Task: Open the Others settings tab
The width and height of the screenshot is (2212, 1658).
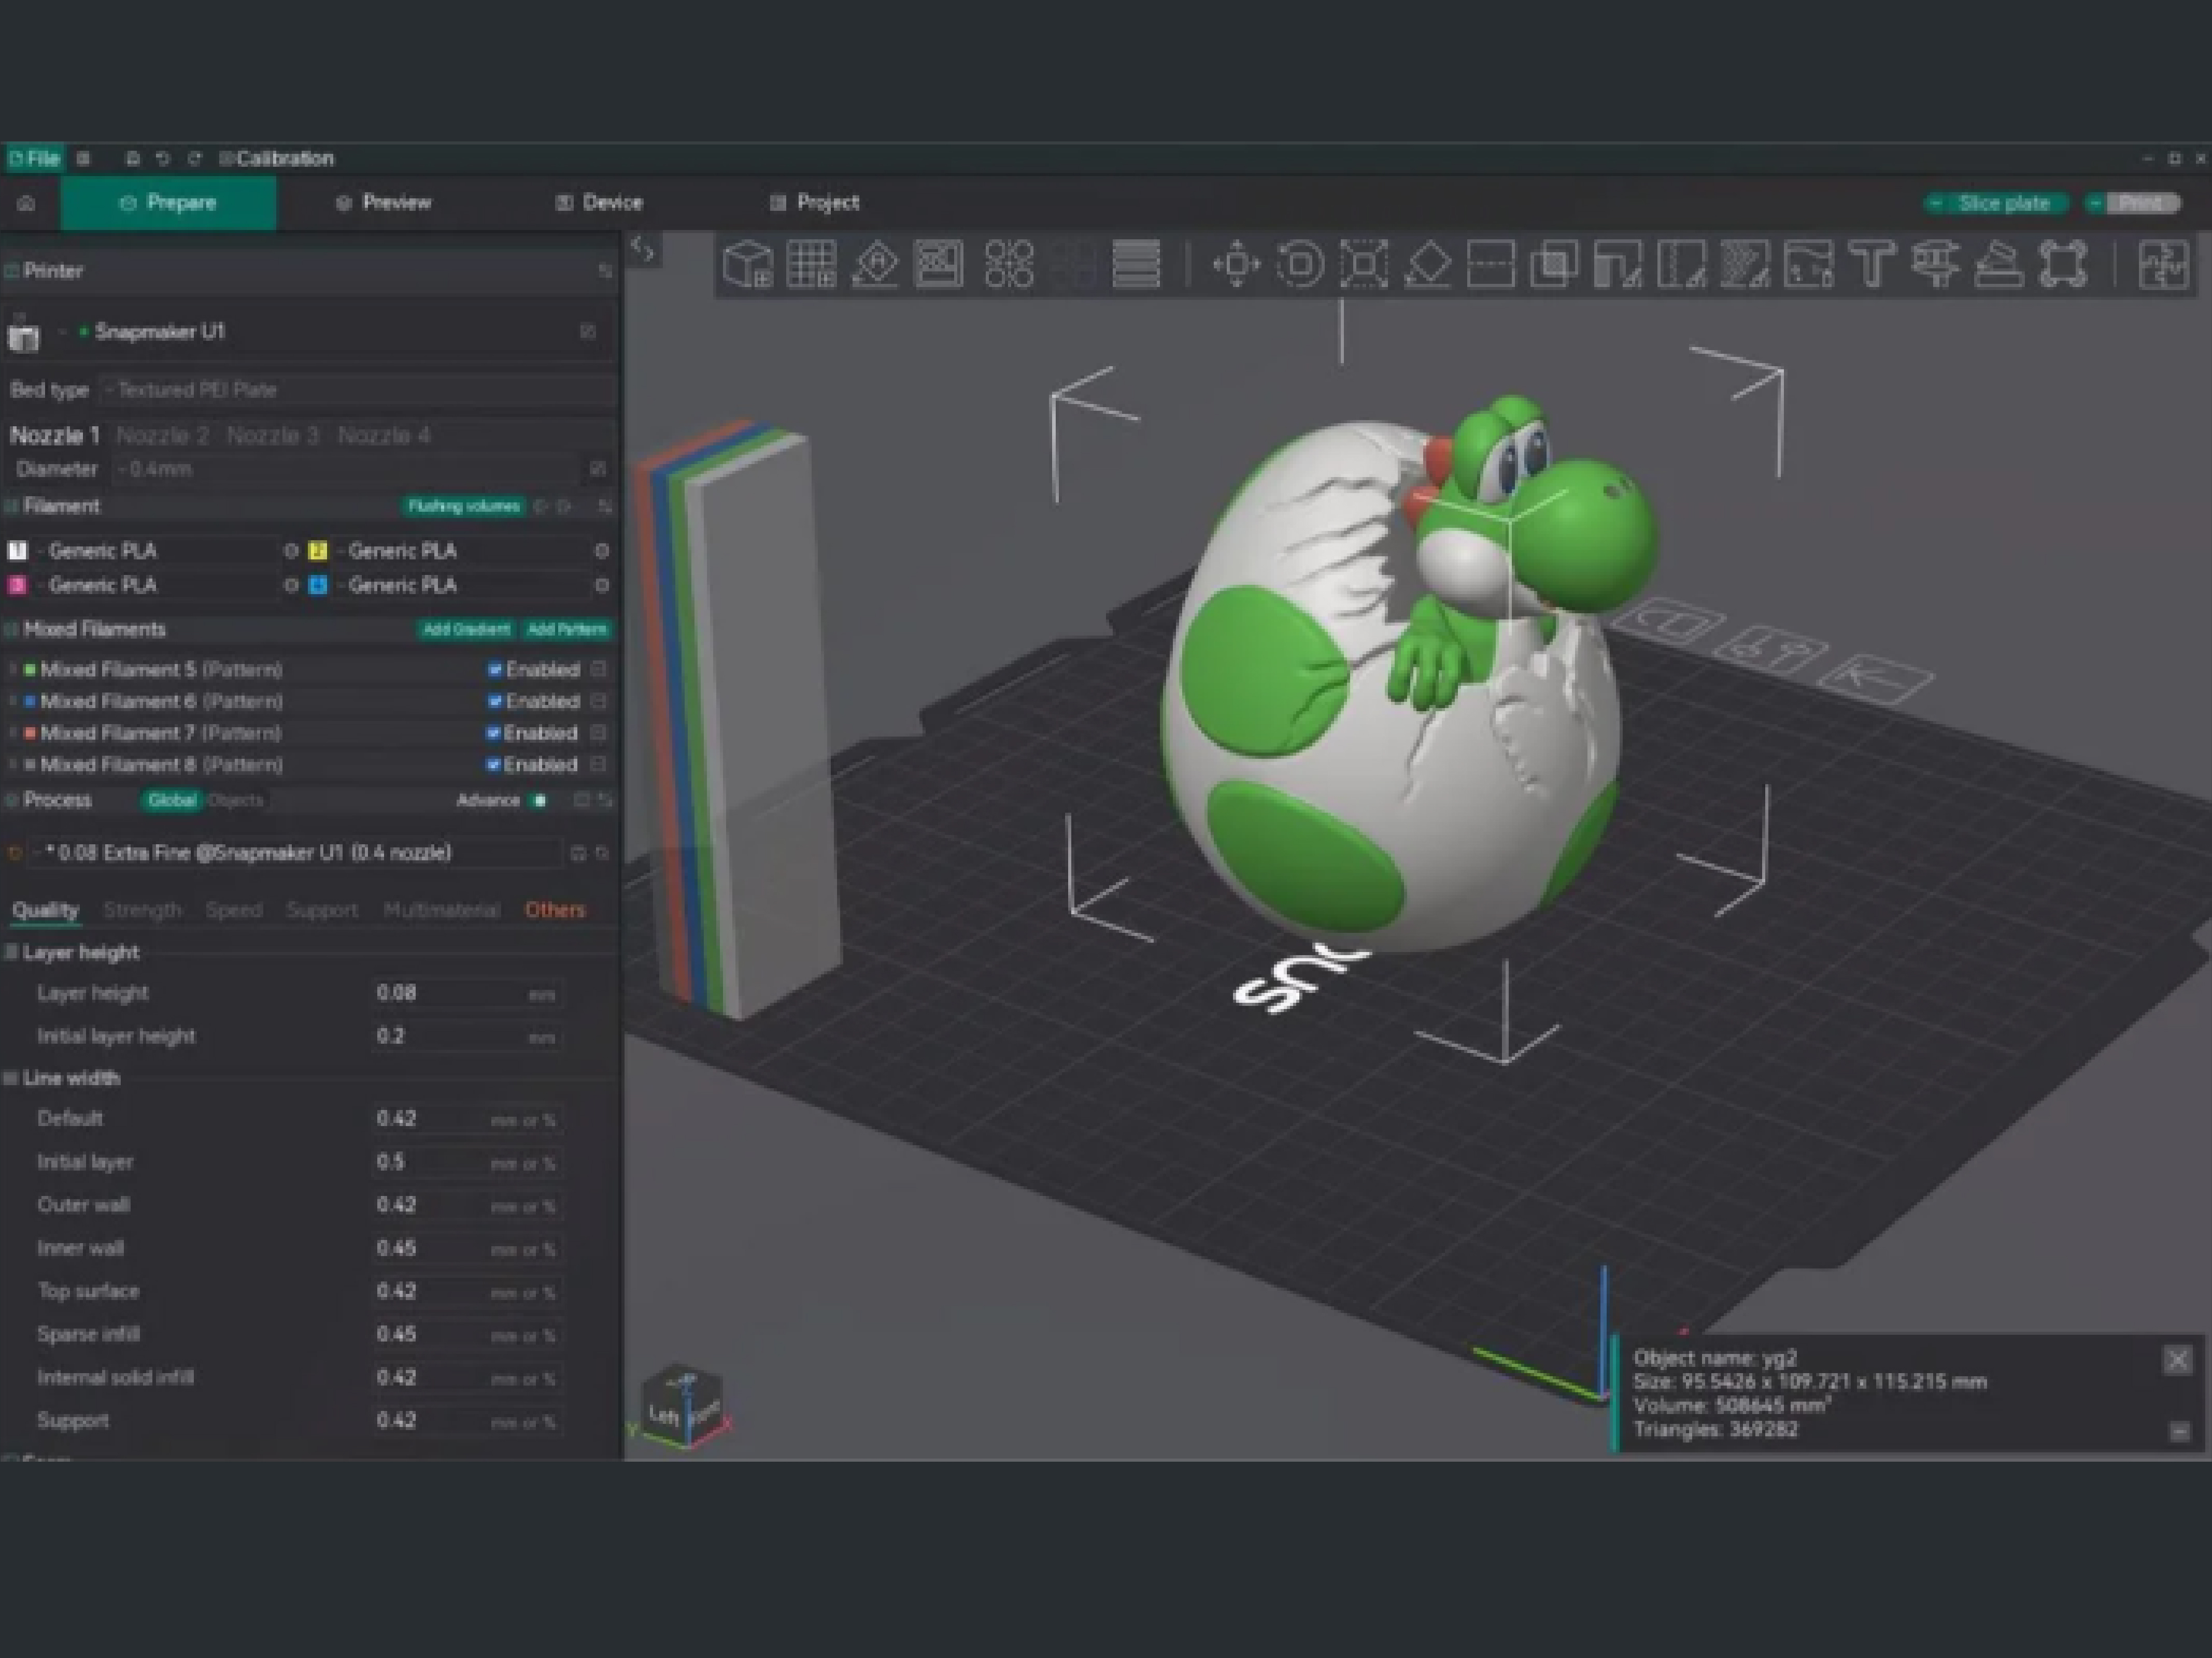Action: [555, 911]
